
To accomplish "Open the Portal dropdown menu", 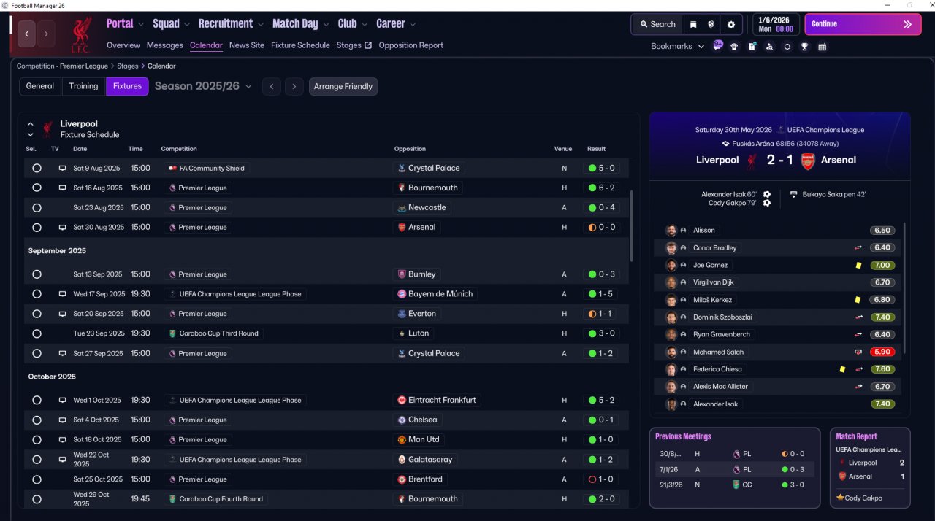I will tap(125, 23).
